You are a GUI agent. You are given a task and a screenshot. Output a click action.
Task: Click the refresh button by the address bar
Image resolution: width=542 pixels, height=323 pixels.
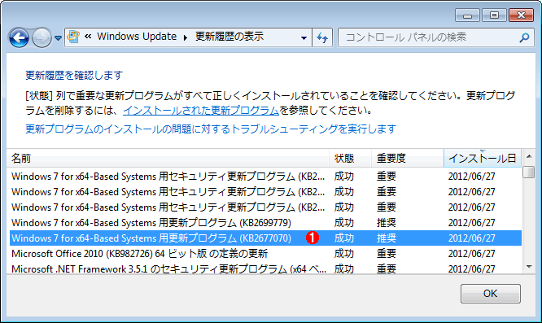(x=322, y=37)
